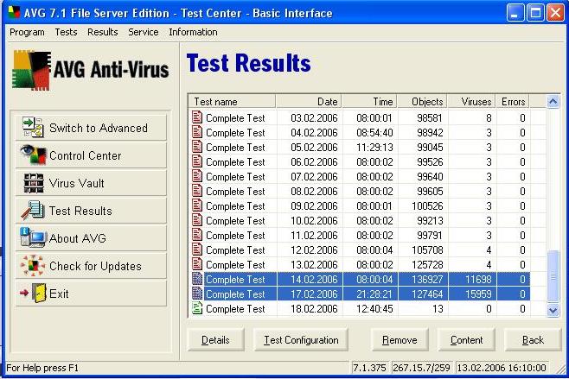Image resolution: width=569 pixels, height=379 pixels.
Task: Click the Control Center eye icon
Action: (x=33, y=155)
